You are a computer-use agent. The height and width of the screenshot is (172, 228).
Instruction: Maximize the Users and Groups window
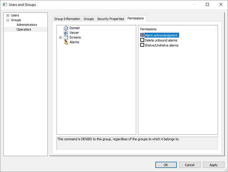coord(207,5)
